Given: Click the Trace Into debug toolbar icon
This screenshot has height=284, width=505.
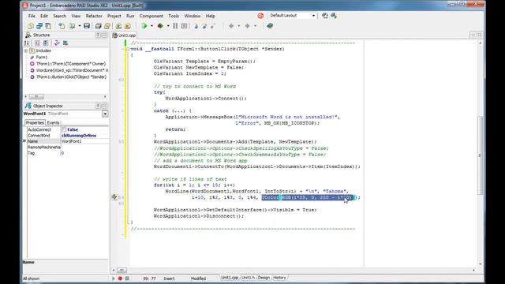Looking at the screenshot, I should pos(196,26).
